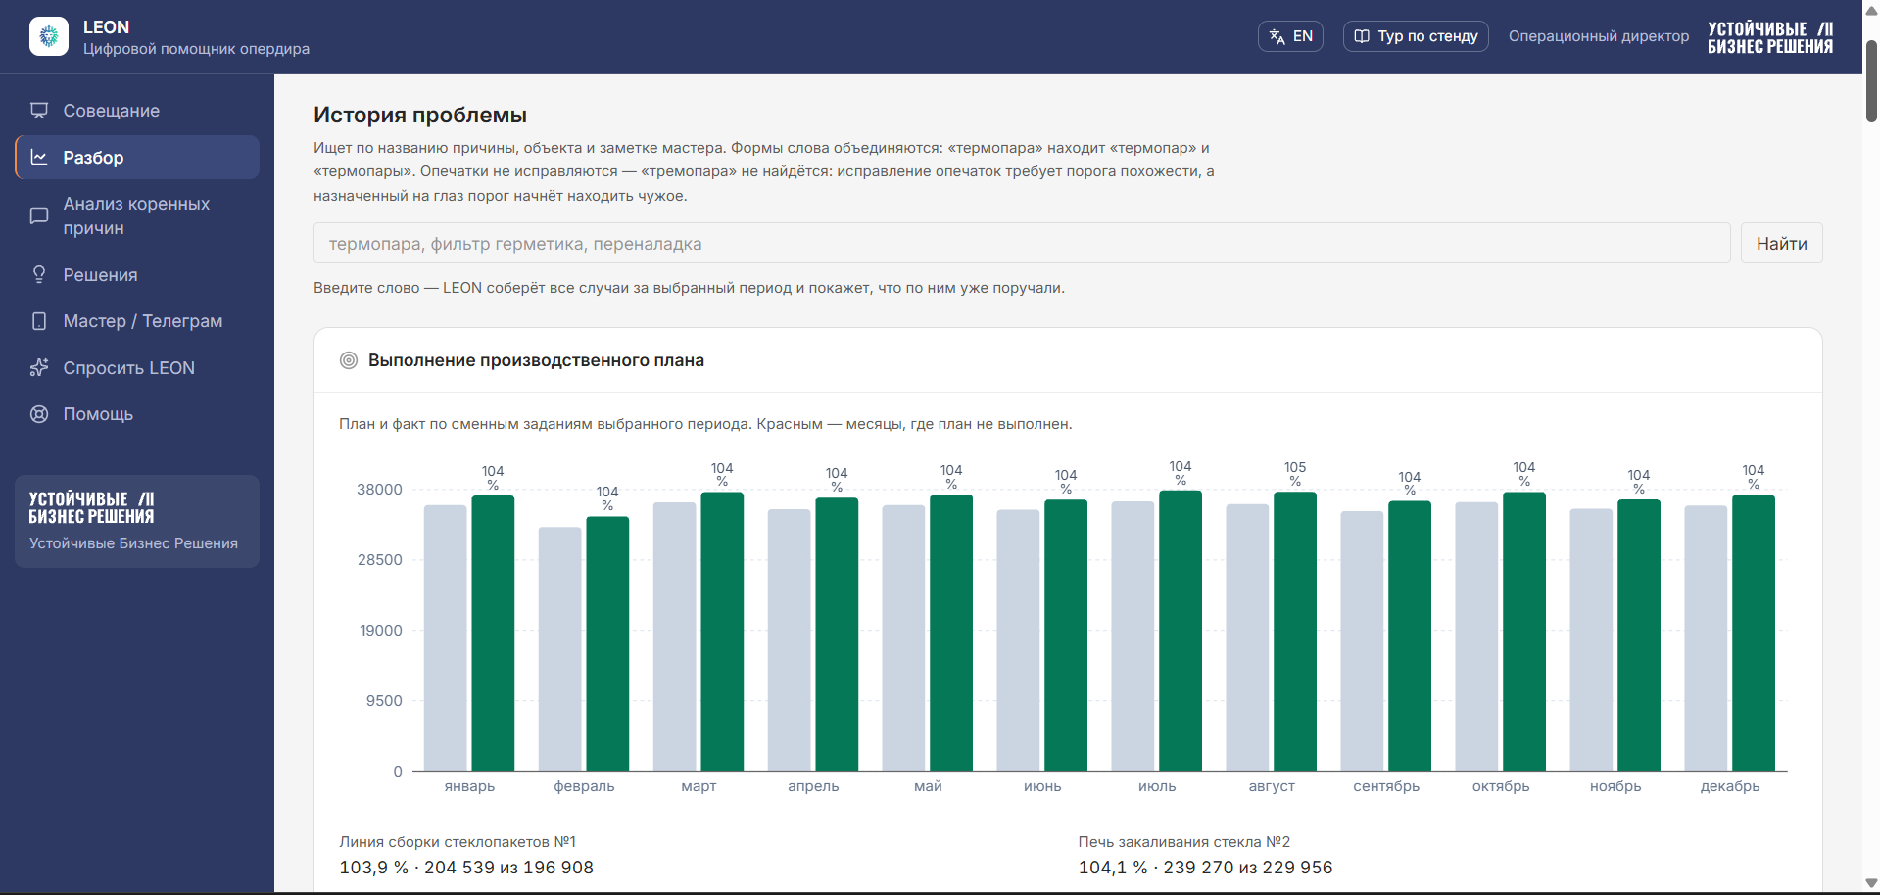This screenshot has height=895, width=1880.
Task: Switch language with the EN button
Action: [x=1290, y=36]
